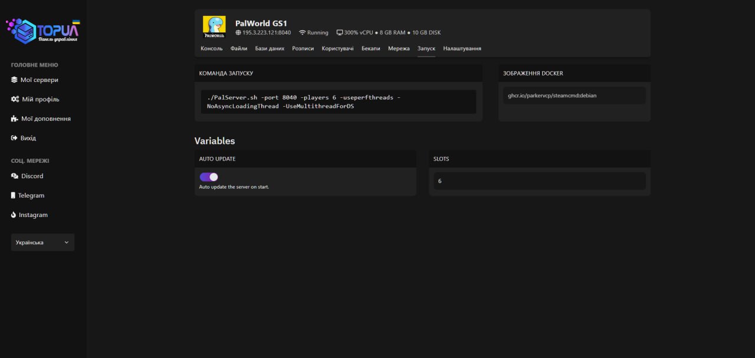This screenshot has width=755, height=358.
Task: Switch to the Консоль tab
Action: coord(211,48)
